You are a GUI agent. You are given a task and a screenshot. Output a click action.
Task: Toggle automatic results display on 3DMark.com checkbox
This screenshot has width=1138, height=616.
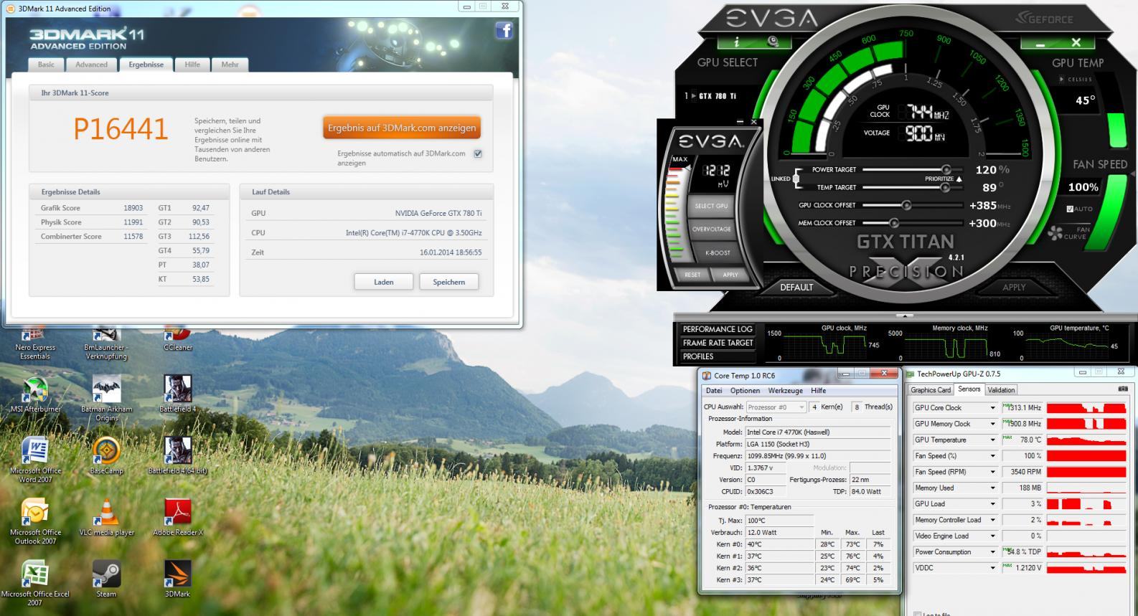pyautogui.click(x=478, y=153)
